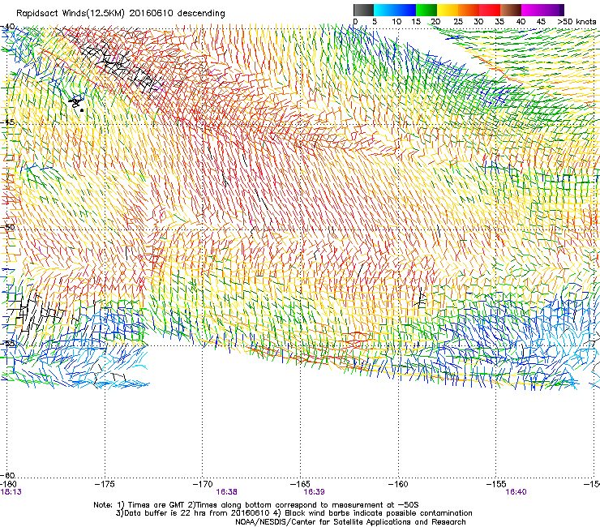Click the brown 35-40 knots legend swatch
Viewport: 600px width, 527px height.
(511, 10)
